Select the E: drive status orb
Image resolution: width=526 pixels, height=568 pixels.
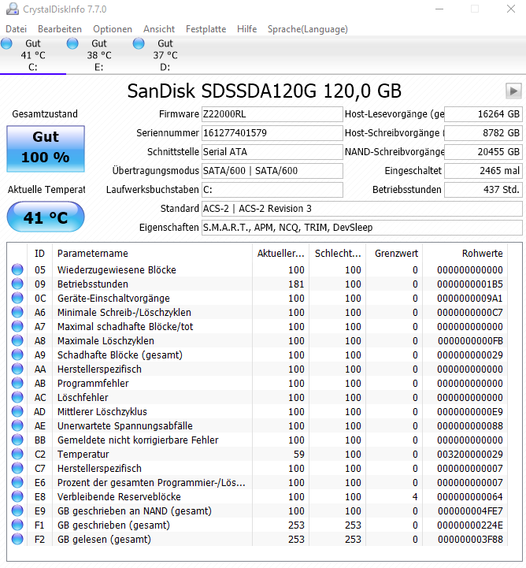[x=72, y=43]
